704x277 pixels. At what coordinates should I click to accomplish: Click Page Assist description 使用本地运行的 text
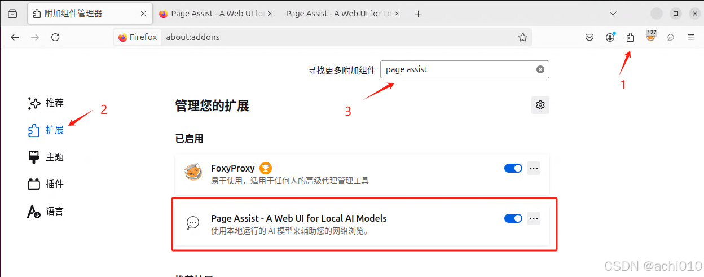[290, 231]
